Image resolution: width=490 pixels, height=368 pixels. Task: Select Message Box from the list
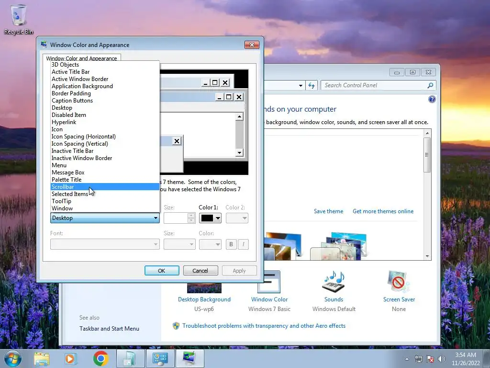pyautogui.click(x=105, y=172)
